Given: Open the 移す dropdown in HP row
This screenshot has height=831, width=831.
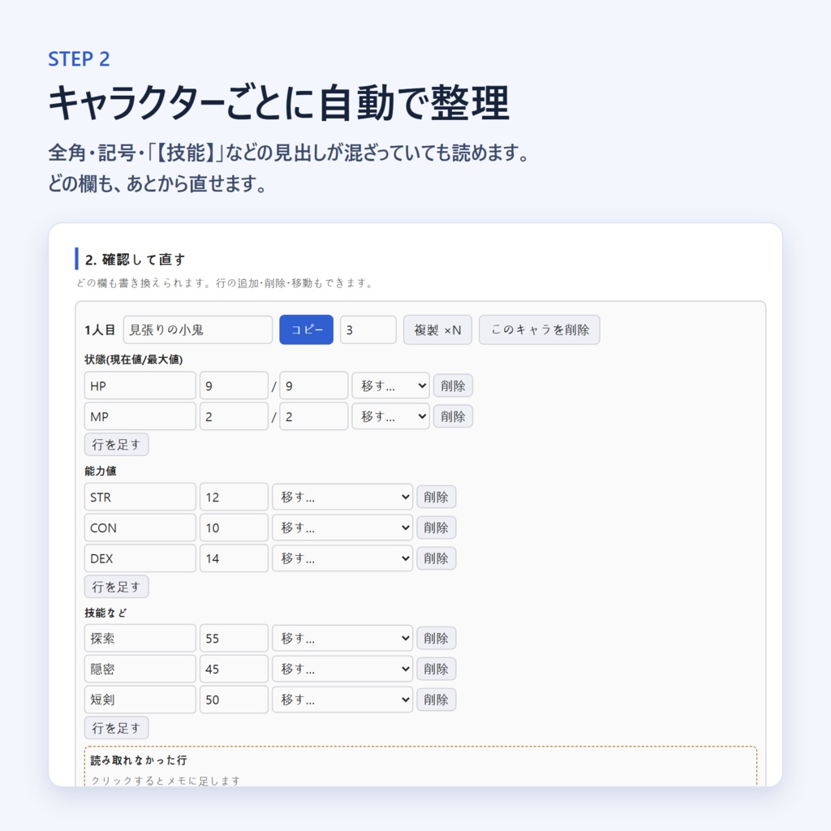Looking at the screenshot, I should 390,385.
